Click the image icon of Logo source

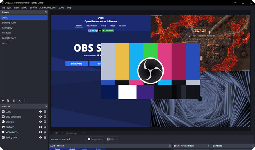tap(3, 111)
